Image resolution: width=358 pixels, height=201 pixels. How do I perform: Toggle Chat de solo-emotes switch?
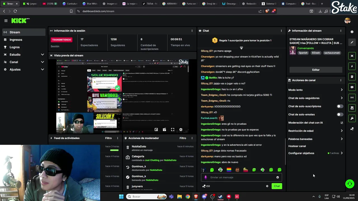340,114
